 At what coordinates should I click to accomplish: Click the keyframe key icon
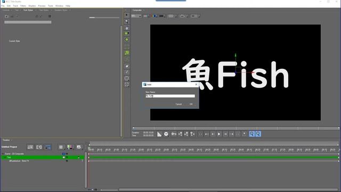click(x=174, y=134)
